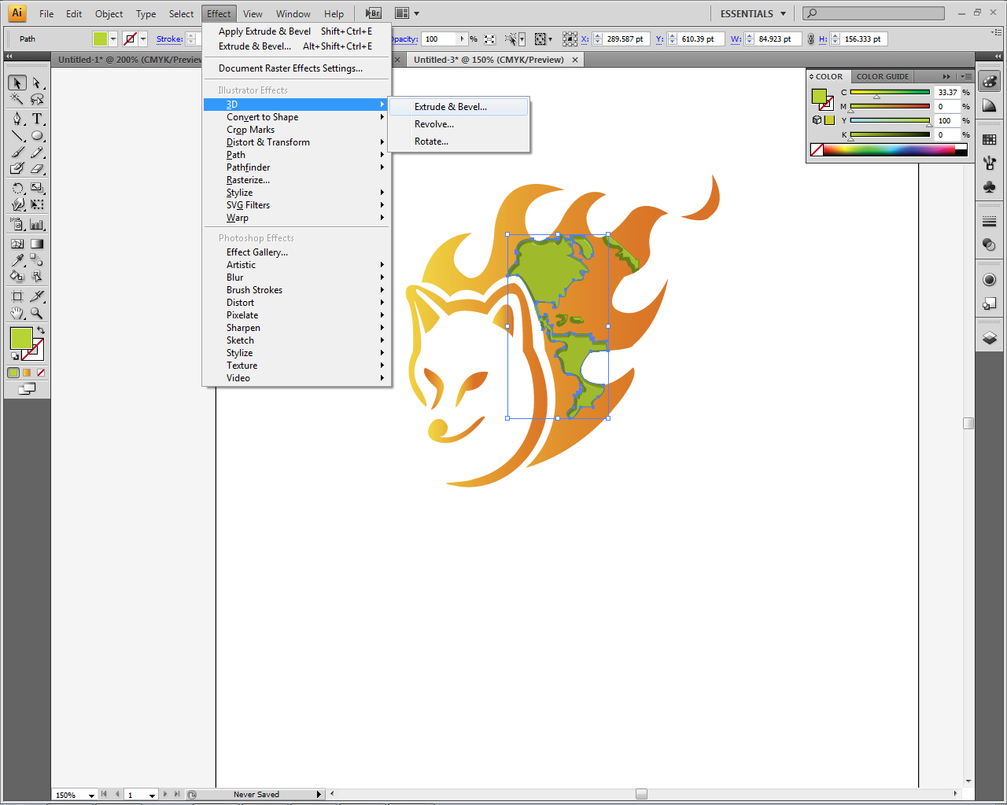Open the Window menu
The height and width of the screenshot is (805, 1007).
tap(293, 13)
